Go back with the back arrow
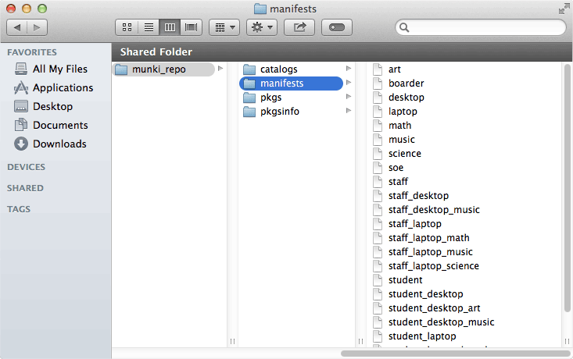Image resolution: width=573 pixels, height=359 pixels. point(18,27)
